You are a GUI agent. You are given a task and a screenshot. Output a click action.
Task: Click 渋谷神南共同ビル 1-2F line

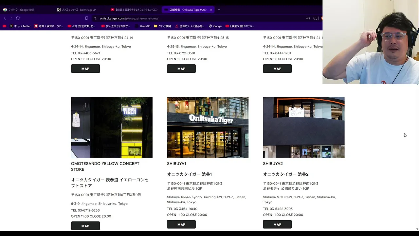pyautogui.click(x=184, y=188)
